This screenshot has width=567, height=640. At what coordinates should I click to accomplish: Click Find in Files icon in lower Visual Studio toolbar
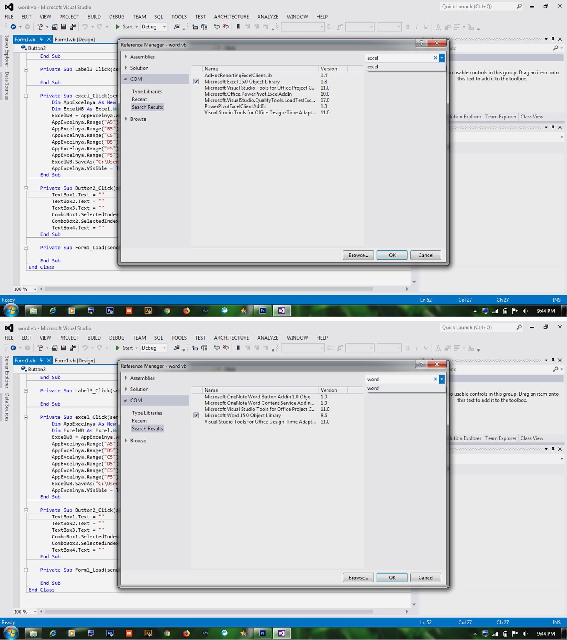point(176,348)
